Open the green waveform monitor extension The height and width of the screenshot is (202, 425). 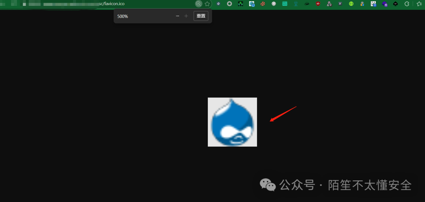click(x=241, y=4)
